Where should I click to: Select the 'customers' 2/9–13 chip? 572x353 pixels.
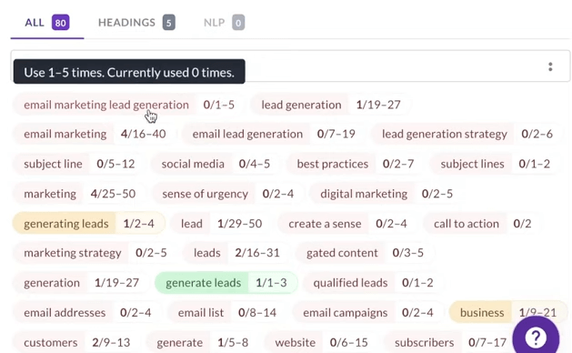coord(76,342)
